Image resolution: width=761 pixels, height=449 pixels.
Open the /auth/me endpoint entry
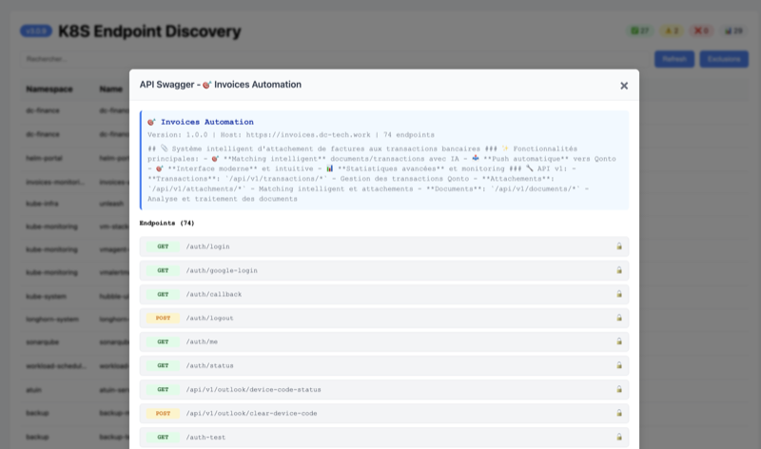click(x=202, y=342)
